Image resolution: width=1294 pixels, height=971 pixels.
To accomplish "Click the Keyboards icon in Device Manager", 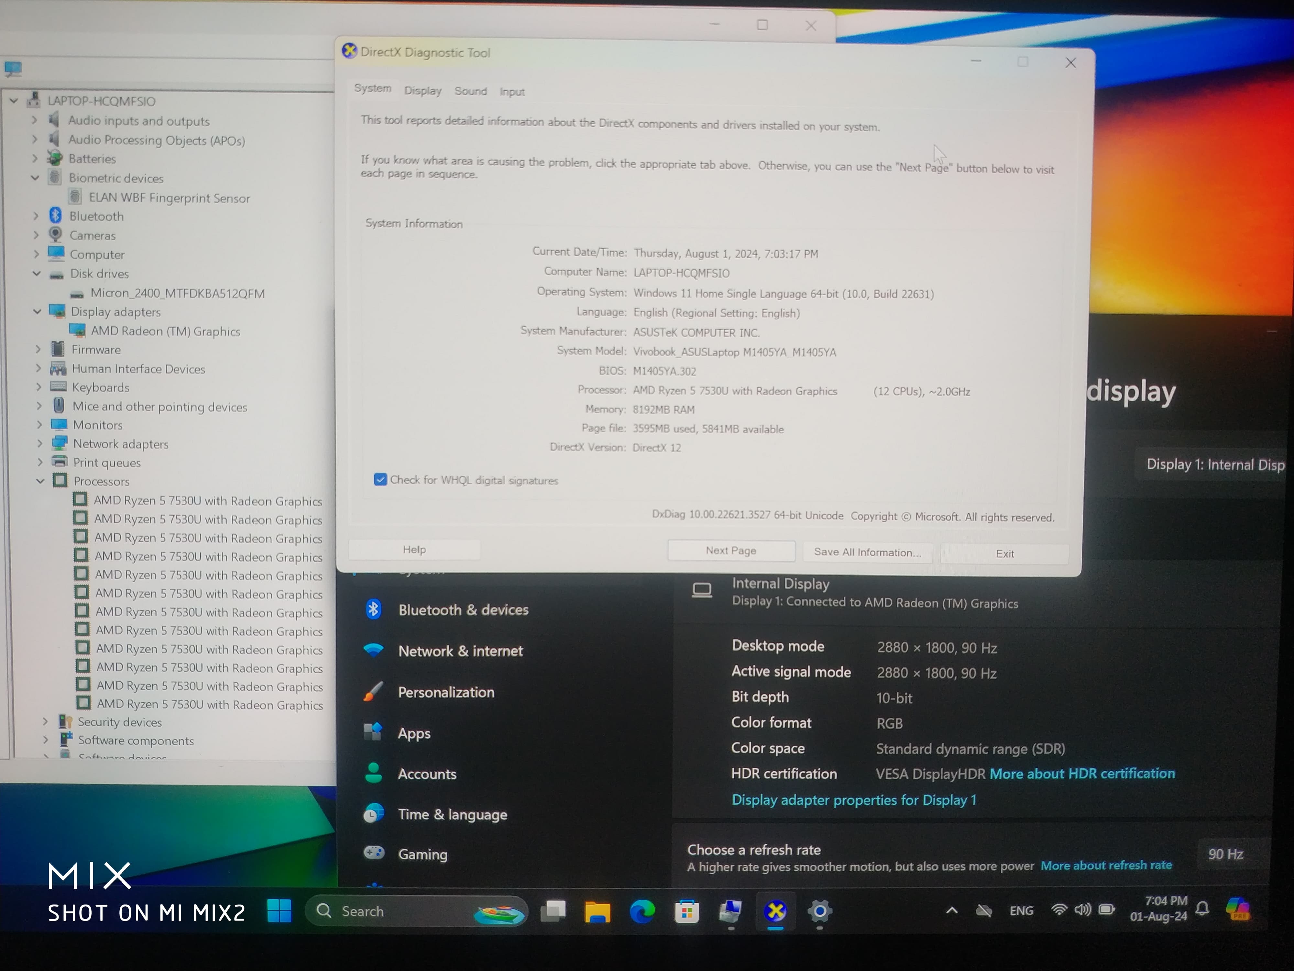I will [59, 386].
